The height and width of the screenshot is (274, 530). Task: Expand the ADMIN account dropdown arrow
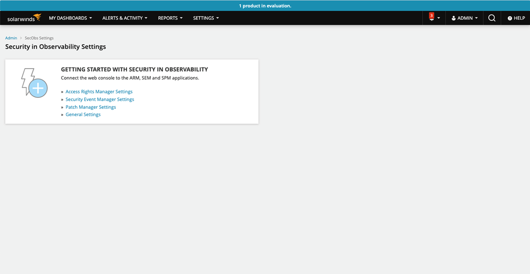476,18
